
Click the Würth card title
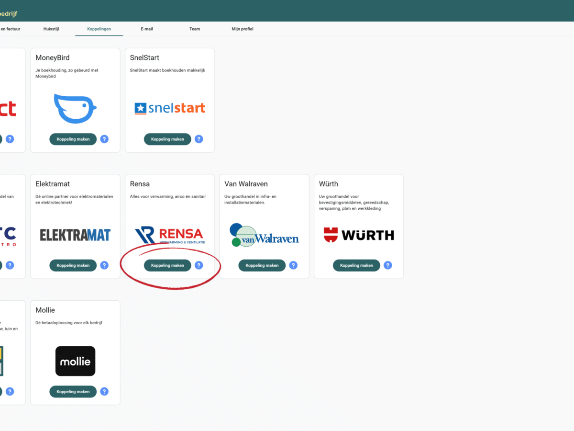(x=329, y=184)
